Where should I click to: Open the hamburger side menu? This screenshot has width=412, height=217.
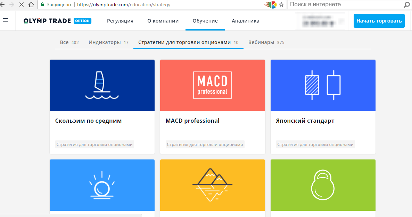(6, 20)
